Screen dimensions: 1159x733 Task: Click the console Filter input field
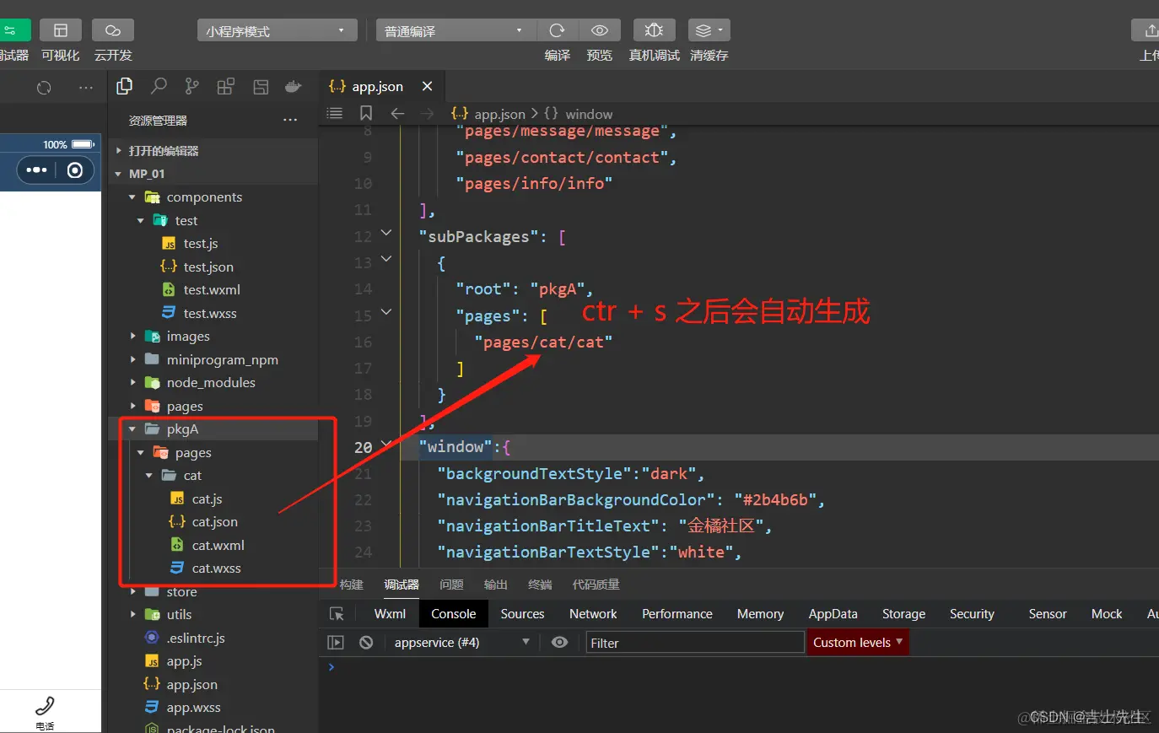coord(695,643)
